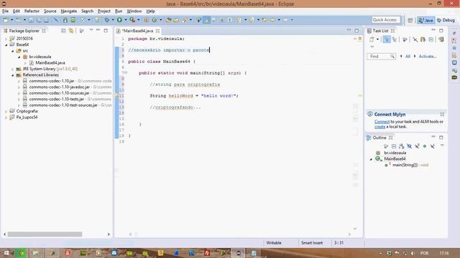
Task: Click the Outline collapse all icon
Action: click(394, 146)
